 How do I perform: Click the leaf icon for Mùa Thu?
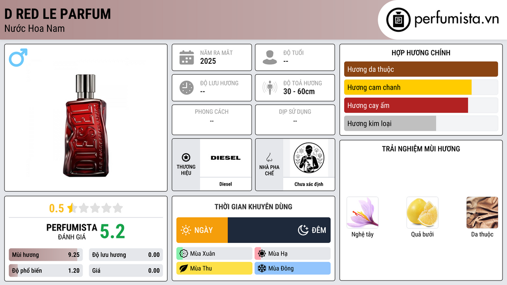click(184, 268)
